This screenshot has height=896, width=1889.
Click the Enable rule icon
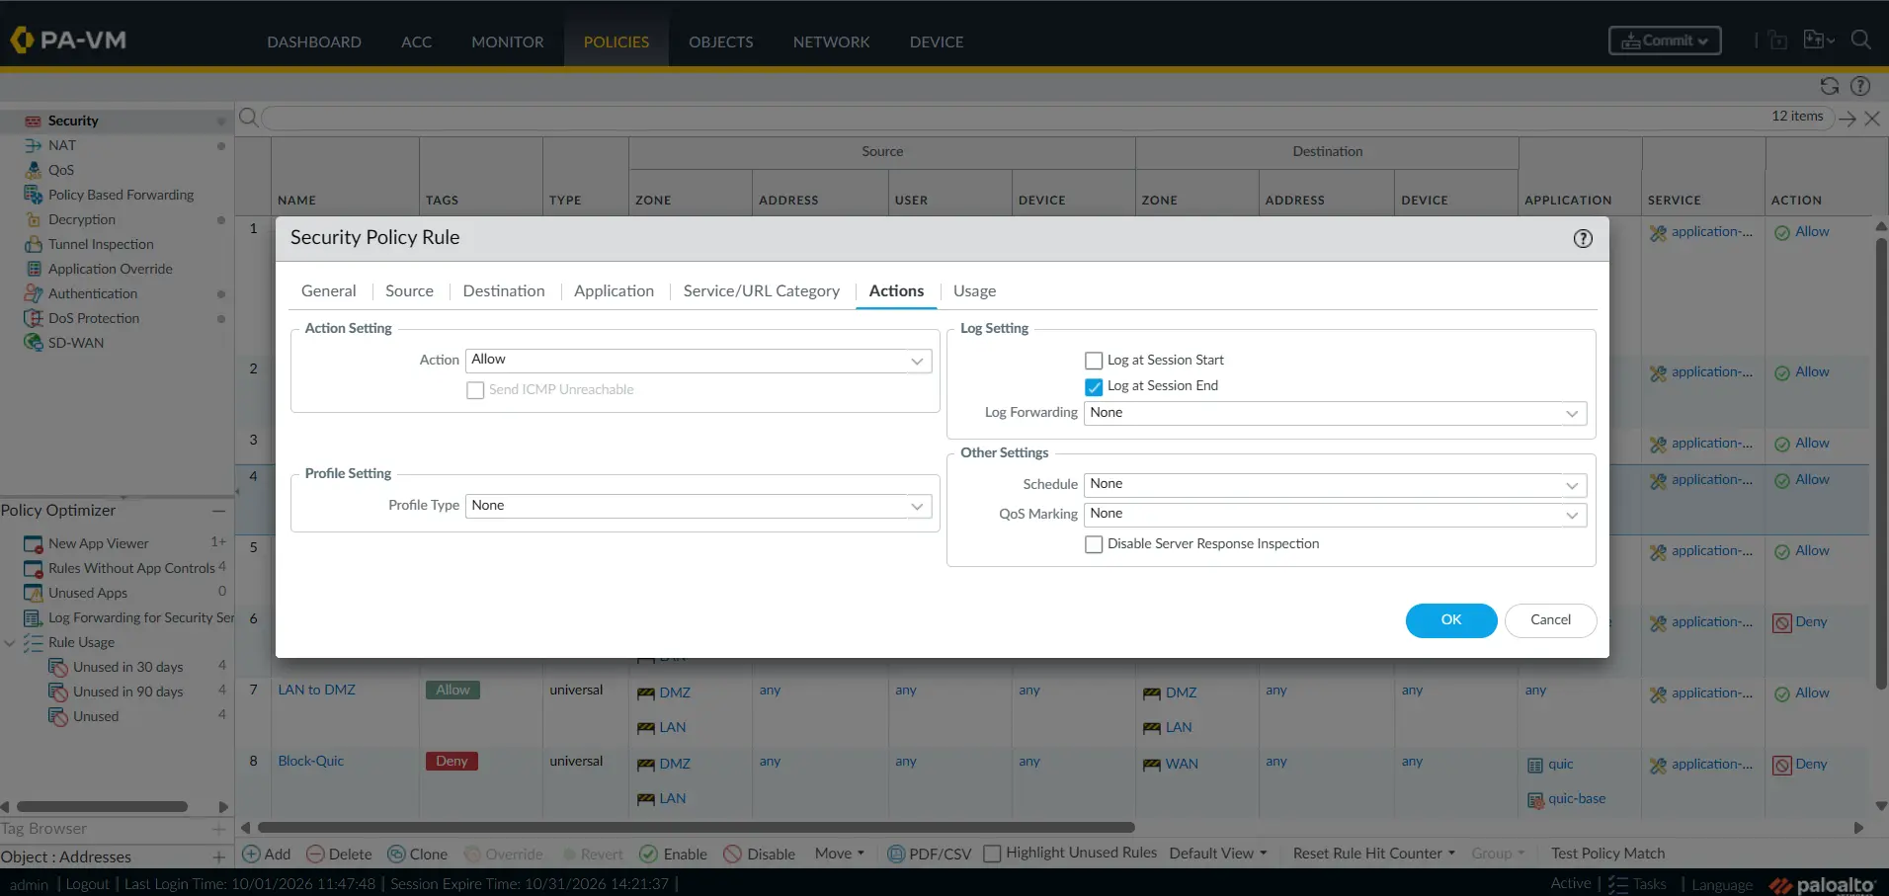pyautogui.click(x=649, y=854)
